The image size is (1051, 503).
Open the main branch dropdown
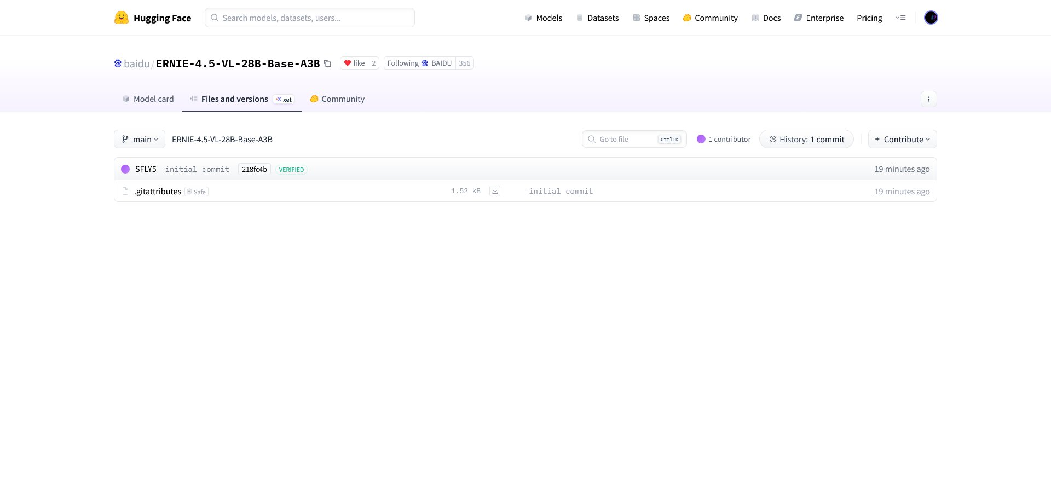pyautogui.click(x=140, y=139)
